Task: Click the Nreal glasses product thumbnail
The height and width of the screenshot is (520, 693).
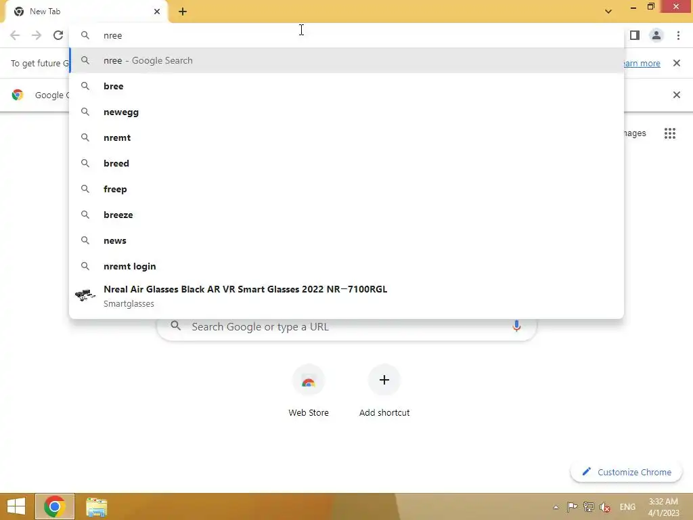Action: (85, 295)
